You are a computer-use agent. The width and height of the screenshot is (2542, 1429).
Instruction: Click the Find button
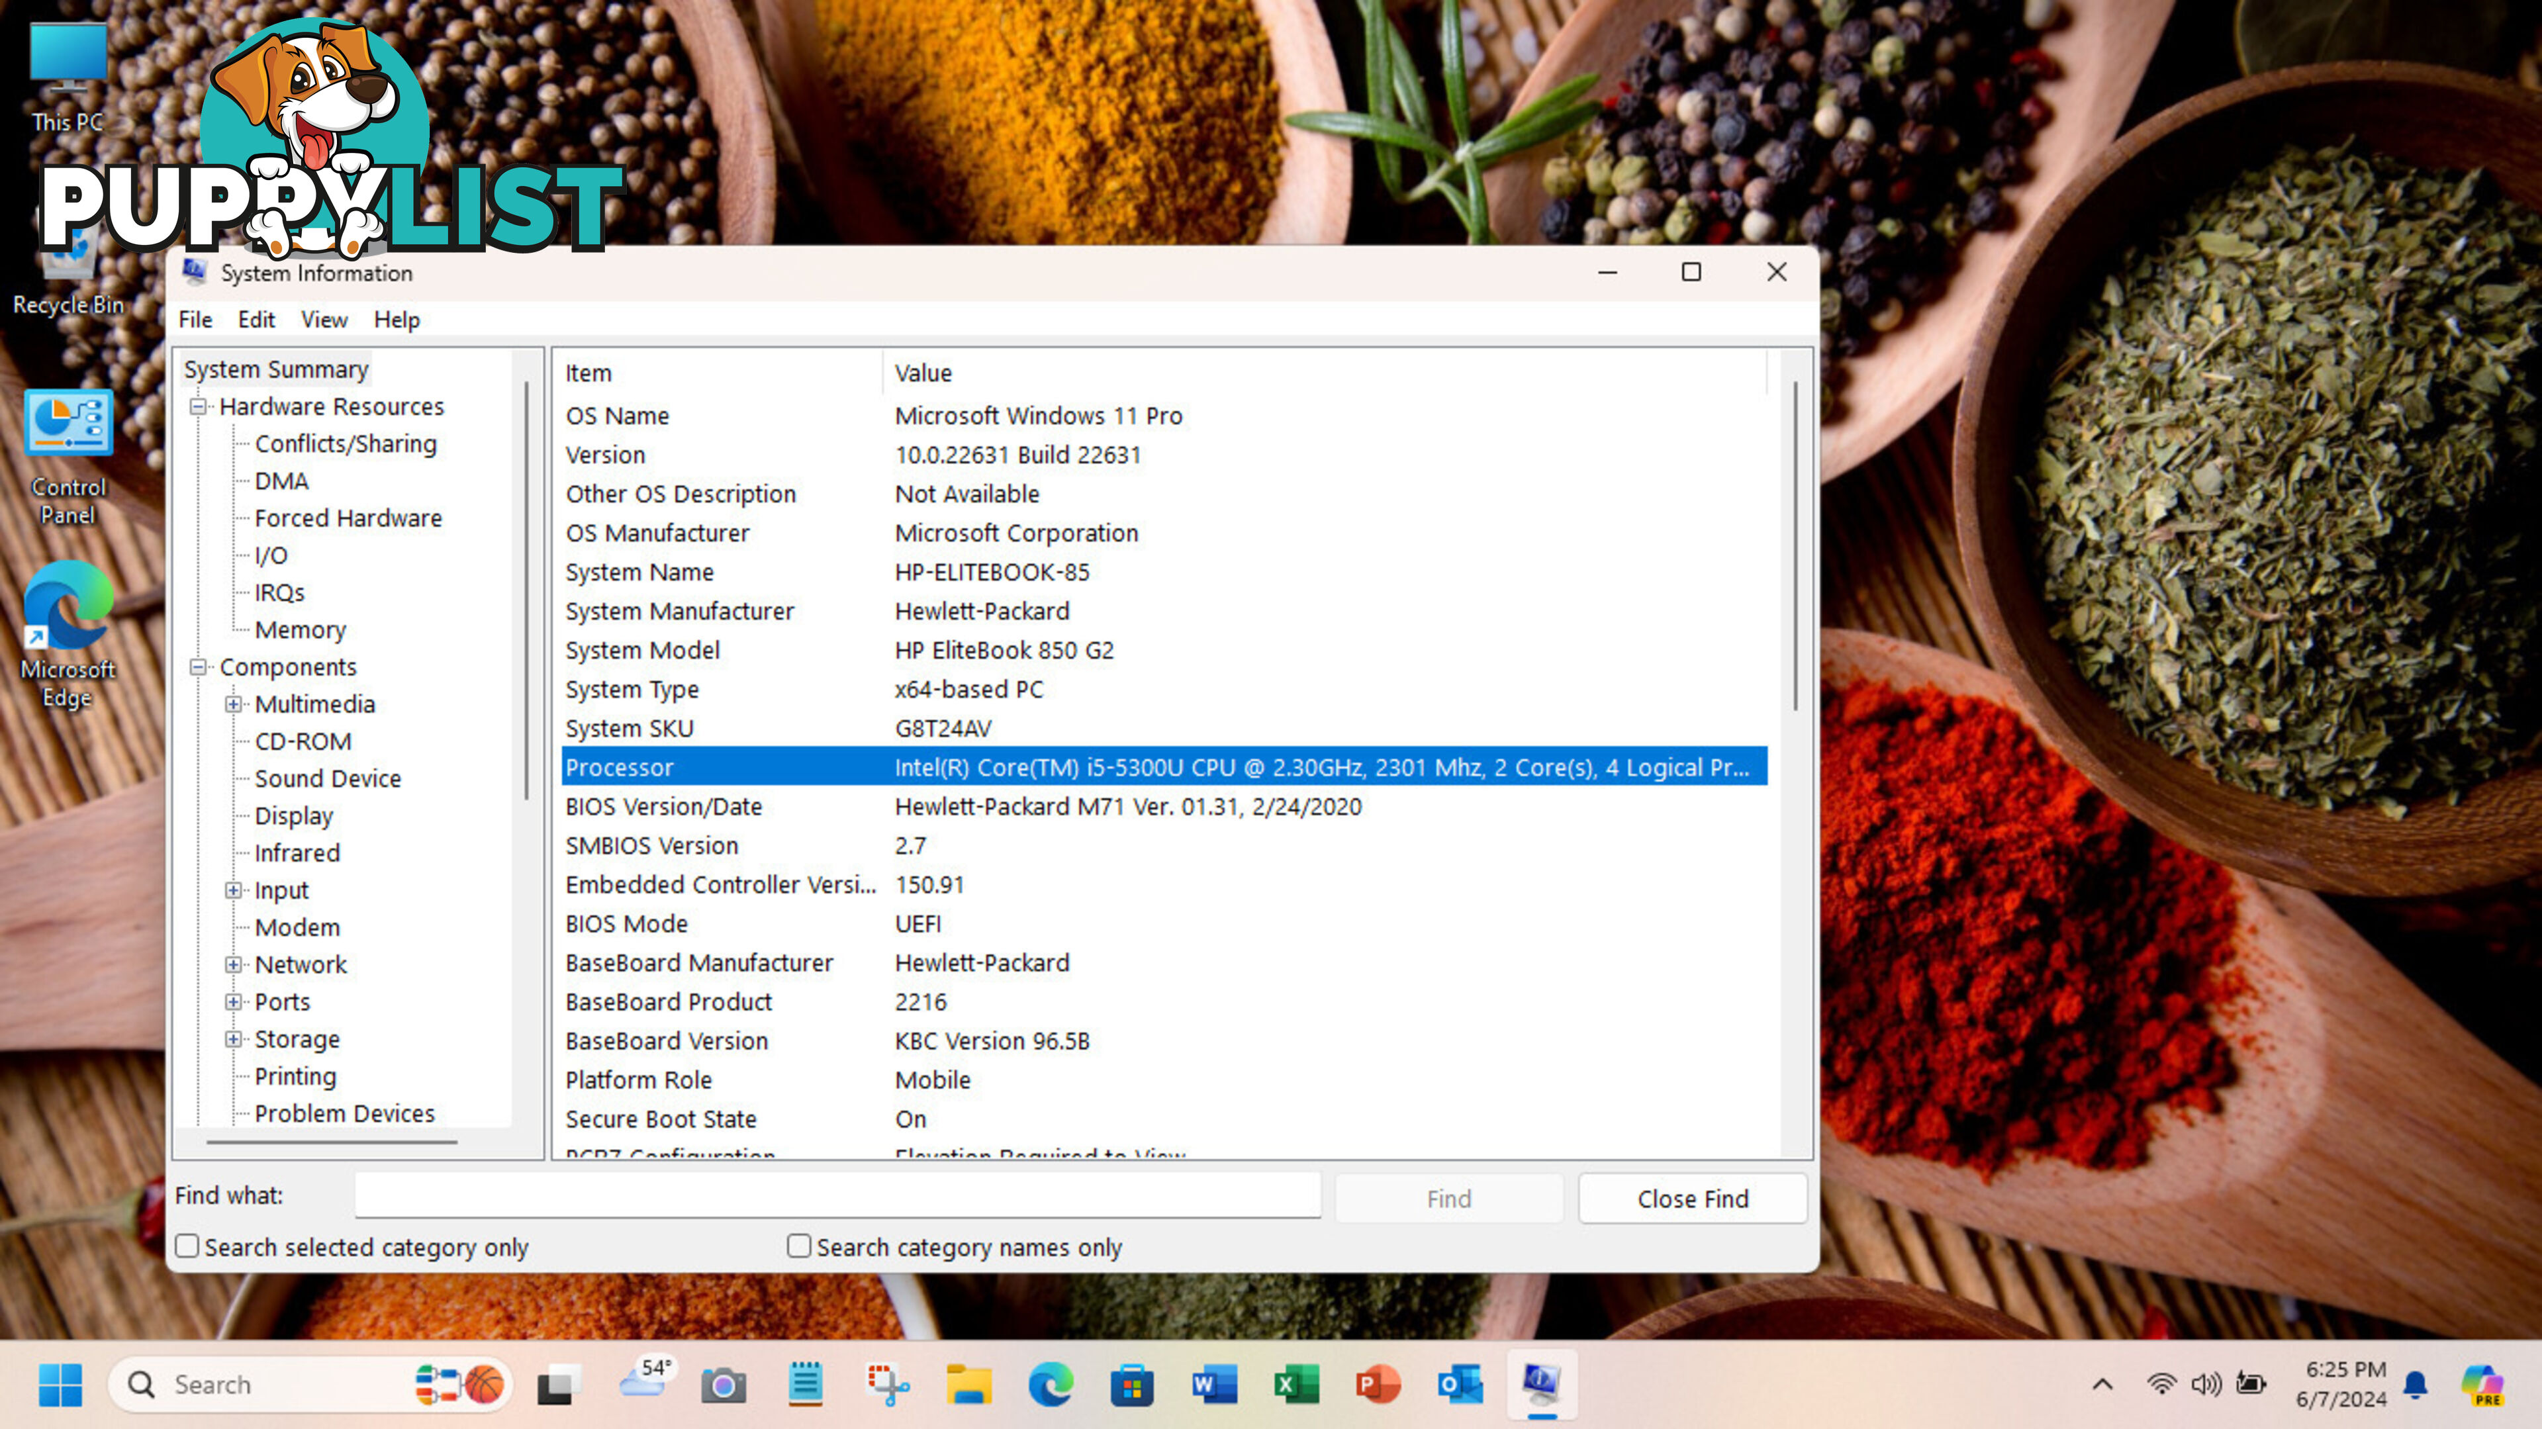[1448, 1199]
